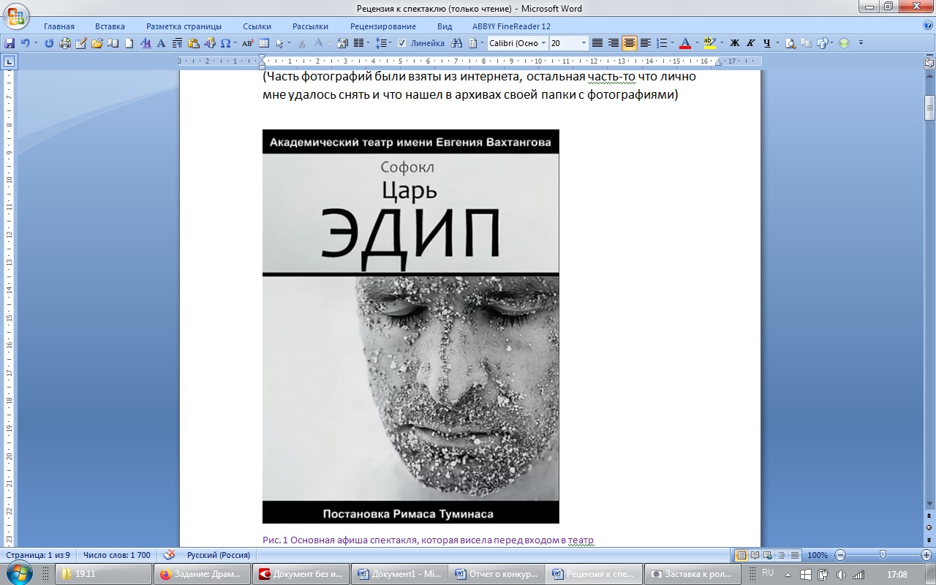Click word count Число слов: 1 700
Image resolution: width=936 pixels, height=585 pixels.
tap(117, 555)
